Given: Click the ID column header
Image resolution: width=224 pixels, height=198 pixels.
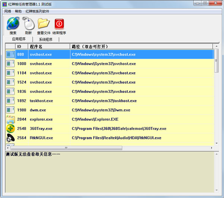Looking at the screenshot, I should pyautogui.click(x=22, y=46).
